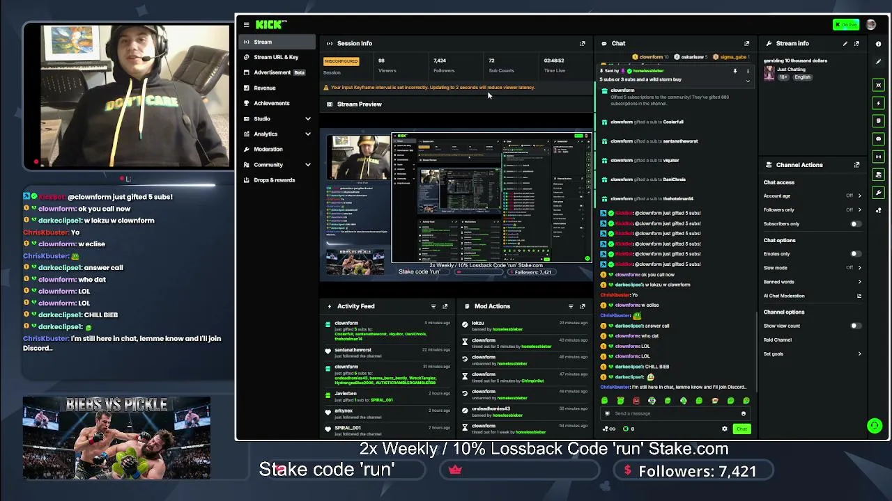Viewport: 892px width, 501px height.
Task: Click the green Go live button
Action: point(846,25)
